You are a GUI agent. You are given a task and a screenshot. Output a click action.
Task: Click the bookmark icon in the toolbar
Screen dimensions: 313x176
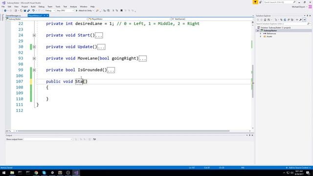[x=121, y=11]
